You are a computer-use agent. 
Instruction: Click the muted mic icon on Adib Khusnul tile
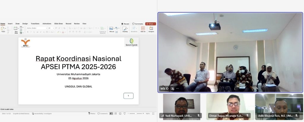(x=297, y=116)
